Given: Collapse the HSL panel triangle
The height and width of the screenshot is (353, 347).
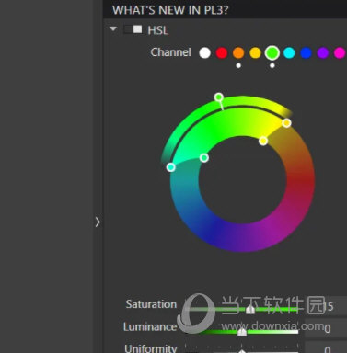Looking at the screenshot, I should [x=113, y=29].
